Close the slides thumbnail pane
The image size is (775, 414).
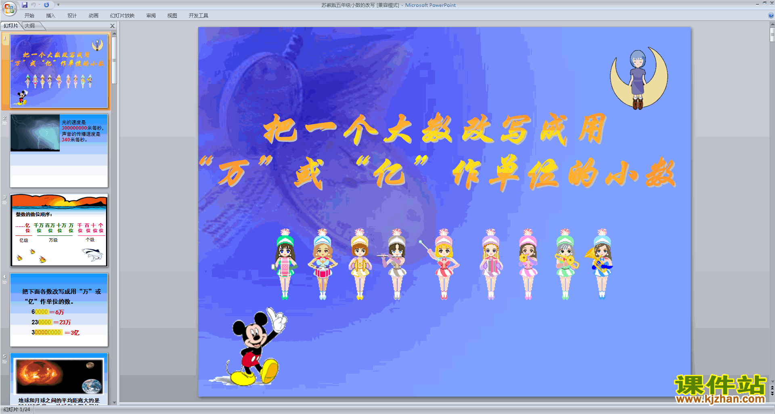113,26
